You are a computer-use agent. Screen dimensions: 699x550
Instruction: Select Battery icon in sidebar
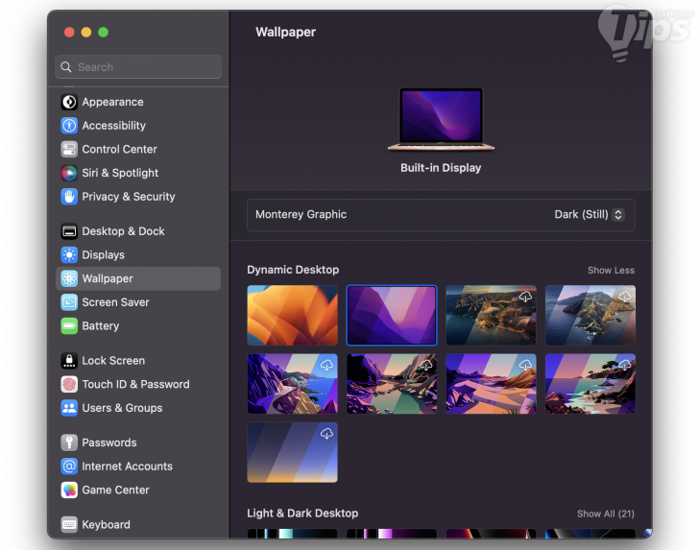pyautogui.click(x=69, y=325)
